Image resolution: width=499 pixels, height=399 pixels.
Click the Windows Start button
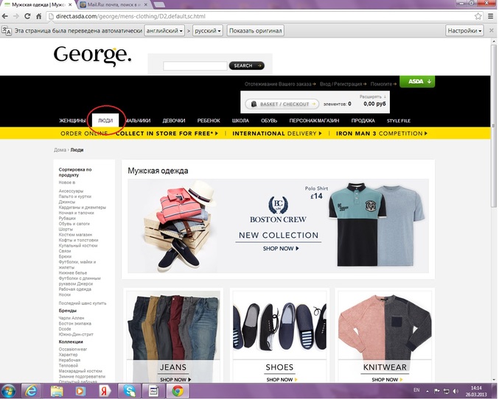coord(9,390)
